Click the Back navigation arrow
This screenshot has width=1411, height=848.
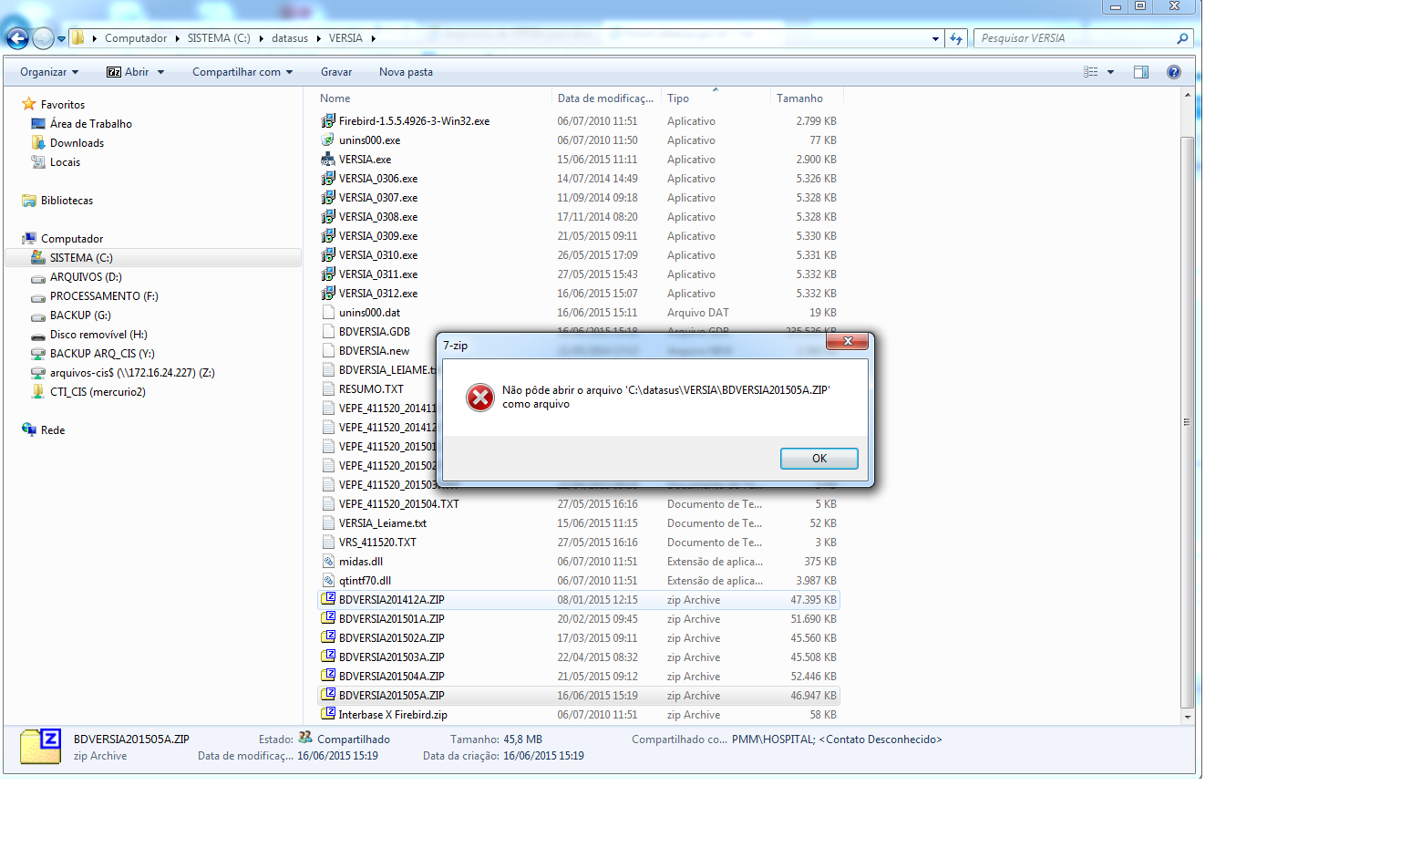point(17,38)
